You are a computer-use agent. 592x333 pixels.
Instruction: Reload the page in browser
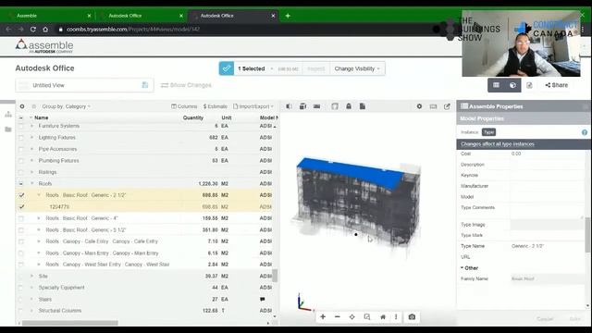point(33,29)
